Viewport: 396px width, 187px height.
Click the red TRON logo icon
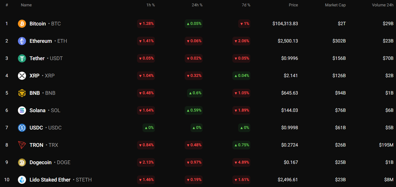(x=22, y=145)
